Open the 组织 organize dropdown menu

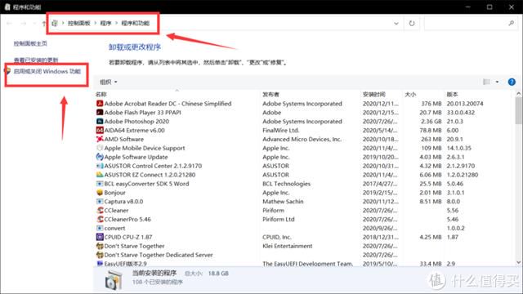109,82
